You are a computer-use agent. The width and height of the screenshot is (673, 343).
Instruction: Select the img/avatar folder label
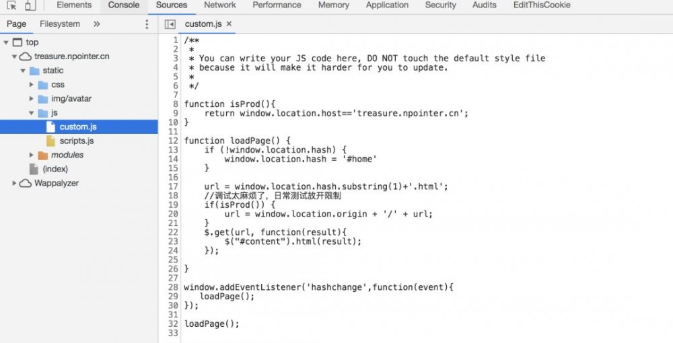pos(71,99)
